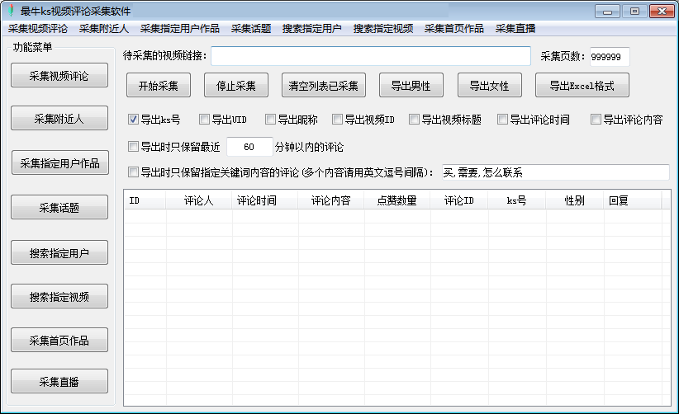Open the 采集附近人 menu item
Image resolution: width=679 pixels, height=414 pixels.
coord(104,29)
